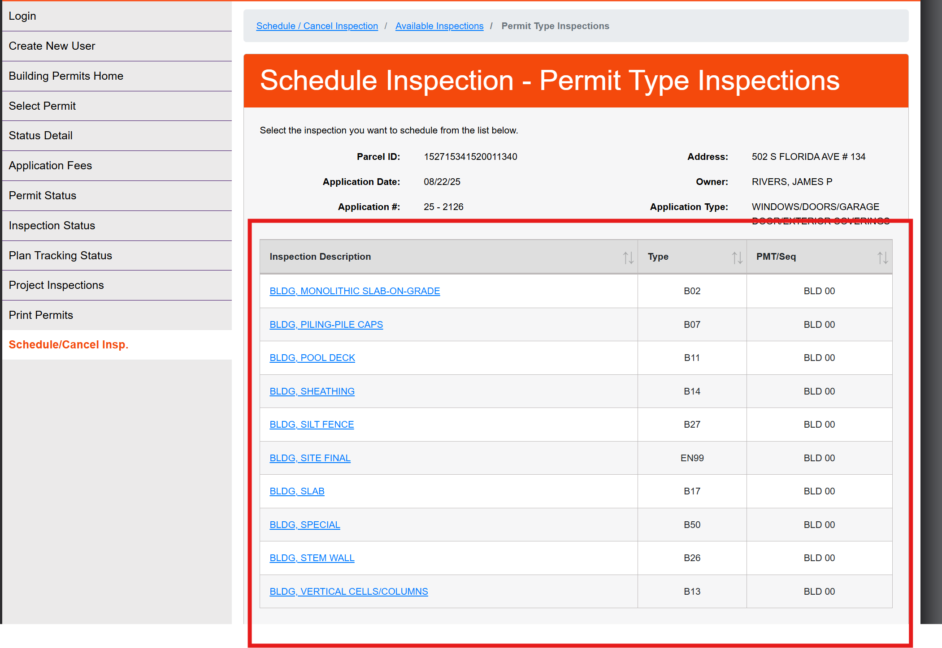
Task: Select BLDG, MONOLITHIC SLAB-ON-GRADE inspection
Action: coord(354,291)
